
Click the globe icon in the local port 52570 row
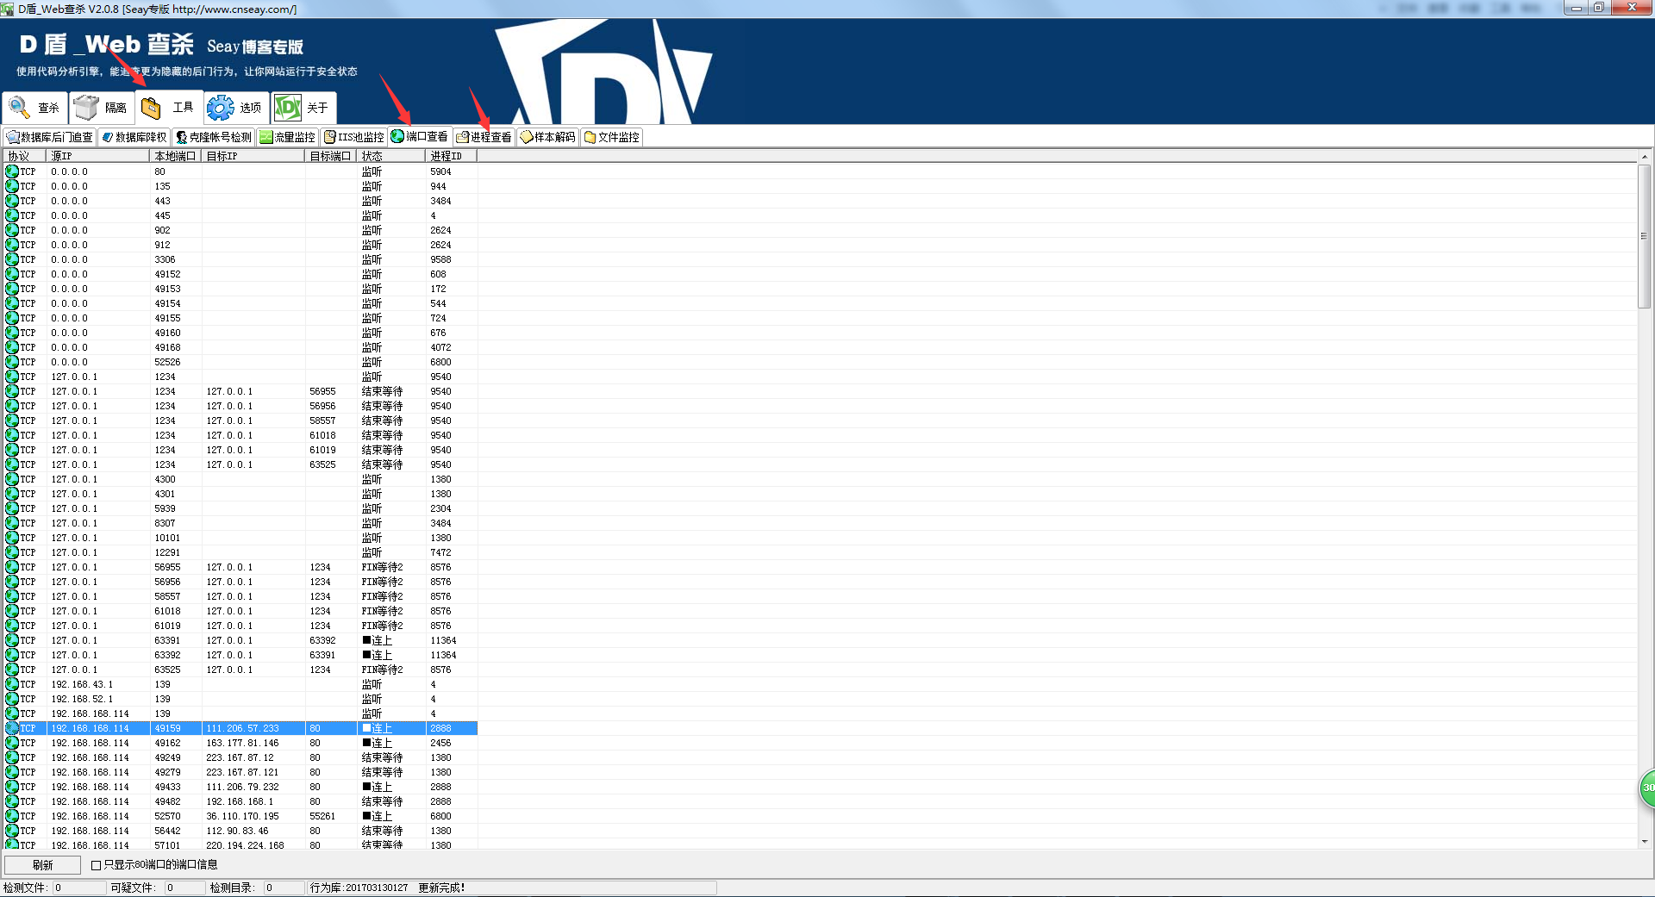click(x=12, y=816)
